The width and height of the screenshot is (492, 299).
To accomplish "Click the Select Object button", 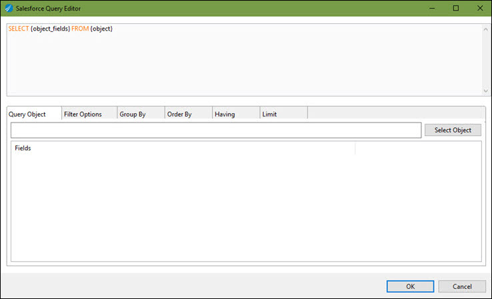I will click(453, 130).
